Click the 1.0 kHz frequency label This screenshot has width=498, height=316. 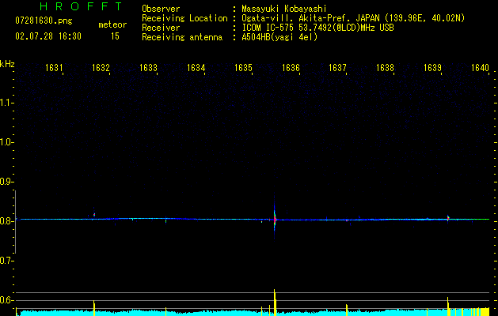coord(6,142)
